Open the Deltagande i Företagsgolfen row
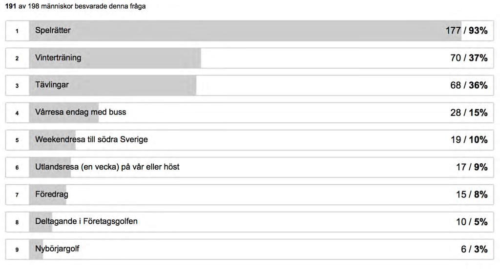Image resolution: width=500 pixels, height=271 pixels. point(250,222)
